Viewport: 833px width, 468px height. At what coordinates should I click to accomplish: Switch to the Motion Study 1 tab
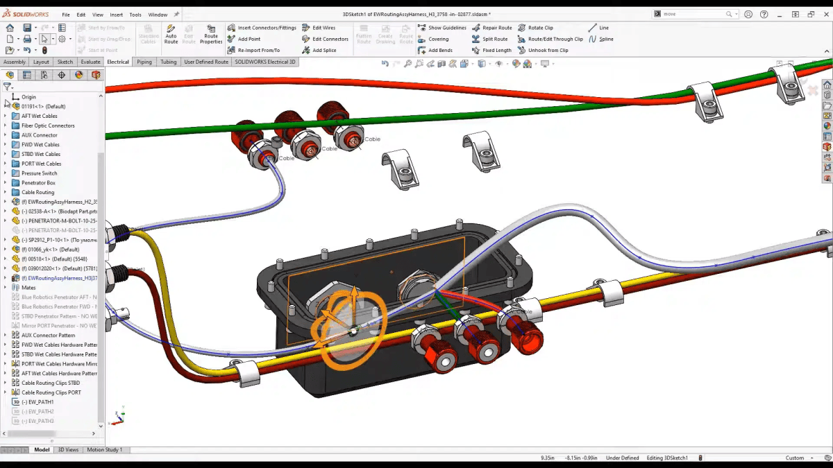coord(104,449)
